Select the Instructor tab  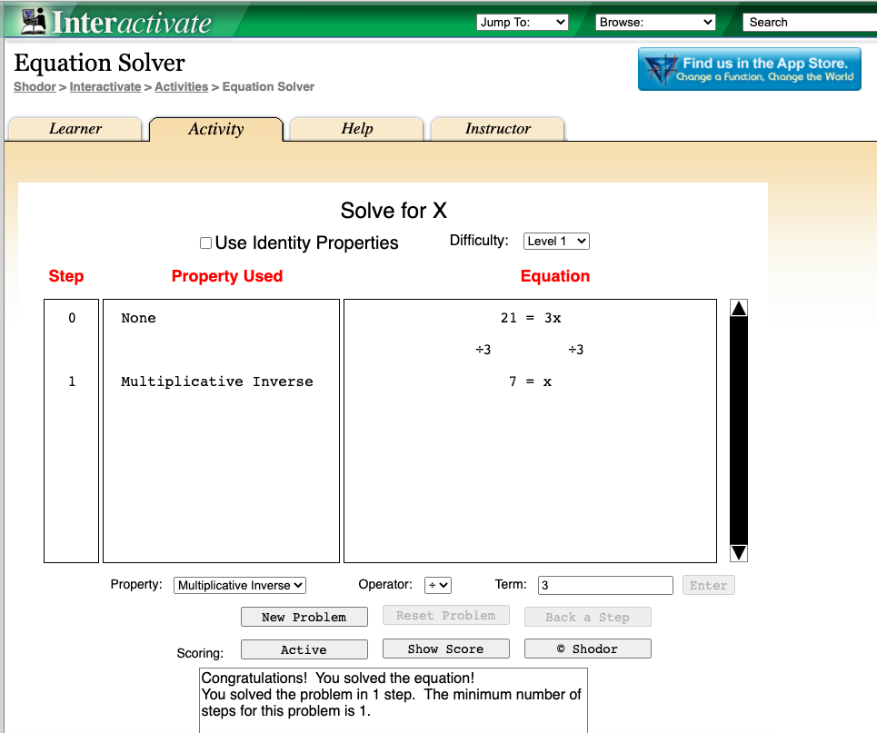point(497,129)
